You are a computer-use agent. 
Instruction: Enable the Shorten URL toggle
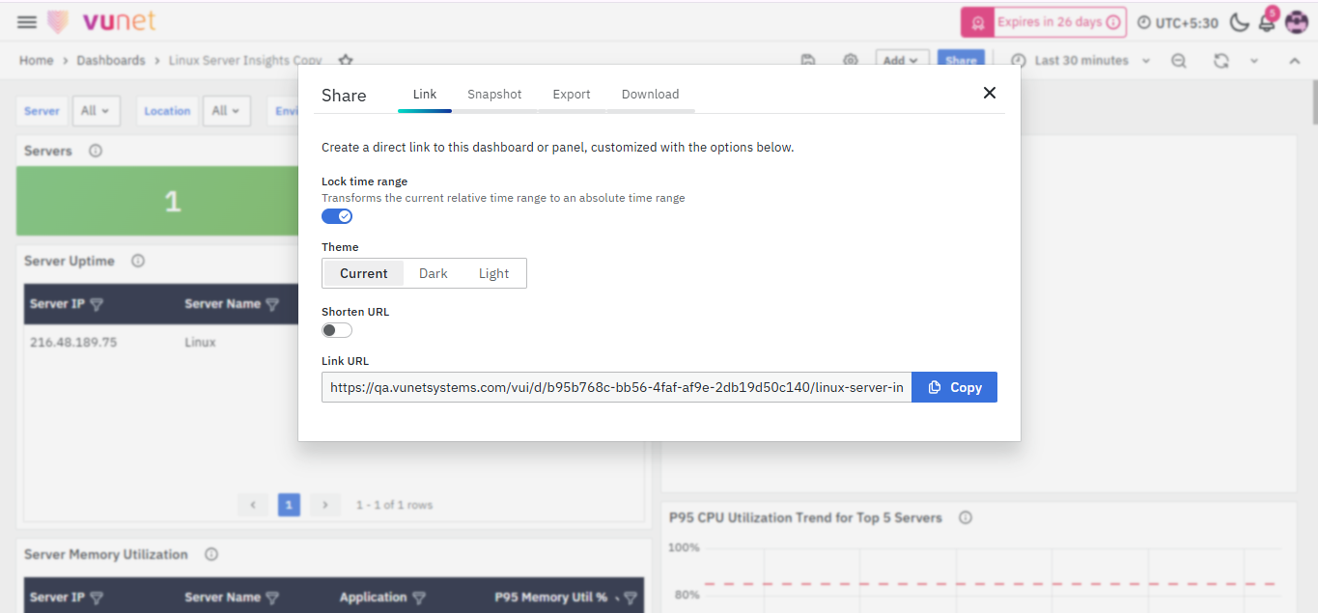[337, 330]
